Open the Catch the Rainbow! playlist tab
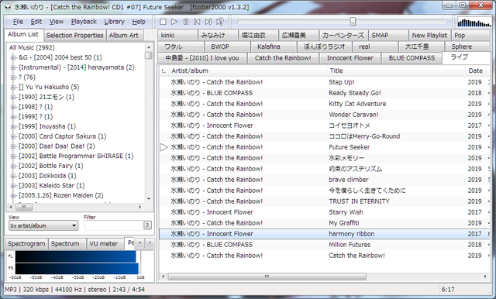 [283, 58]
